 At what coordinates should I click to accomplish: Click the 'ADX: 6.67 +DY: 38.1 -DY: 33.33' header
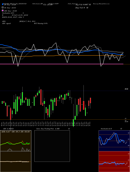point(15,132)
